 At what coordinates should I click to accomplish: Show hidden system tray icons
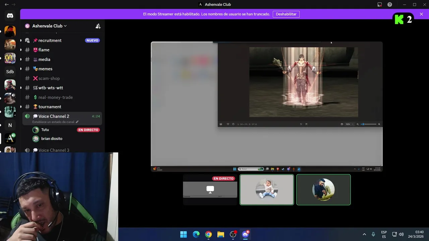tap(364, 234)
